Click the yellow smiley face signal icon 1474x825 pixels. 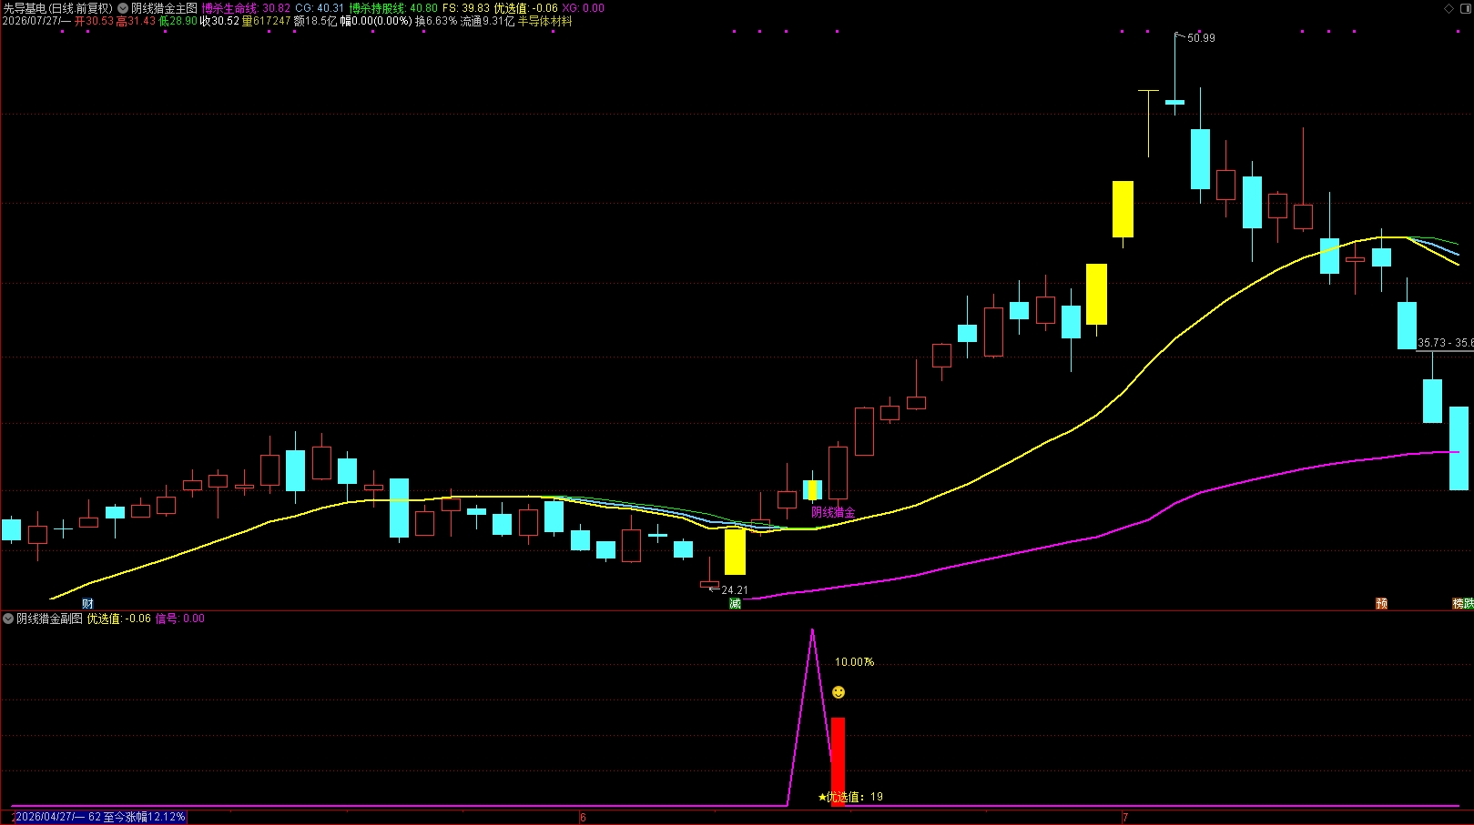coord(839,692)
